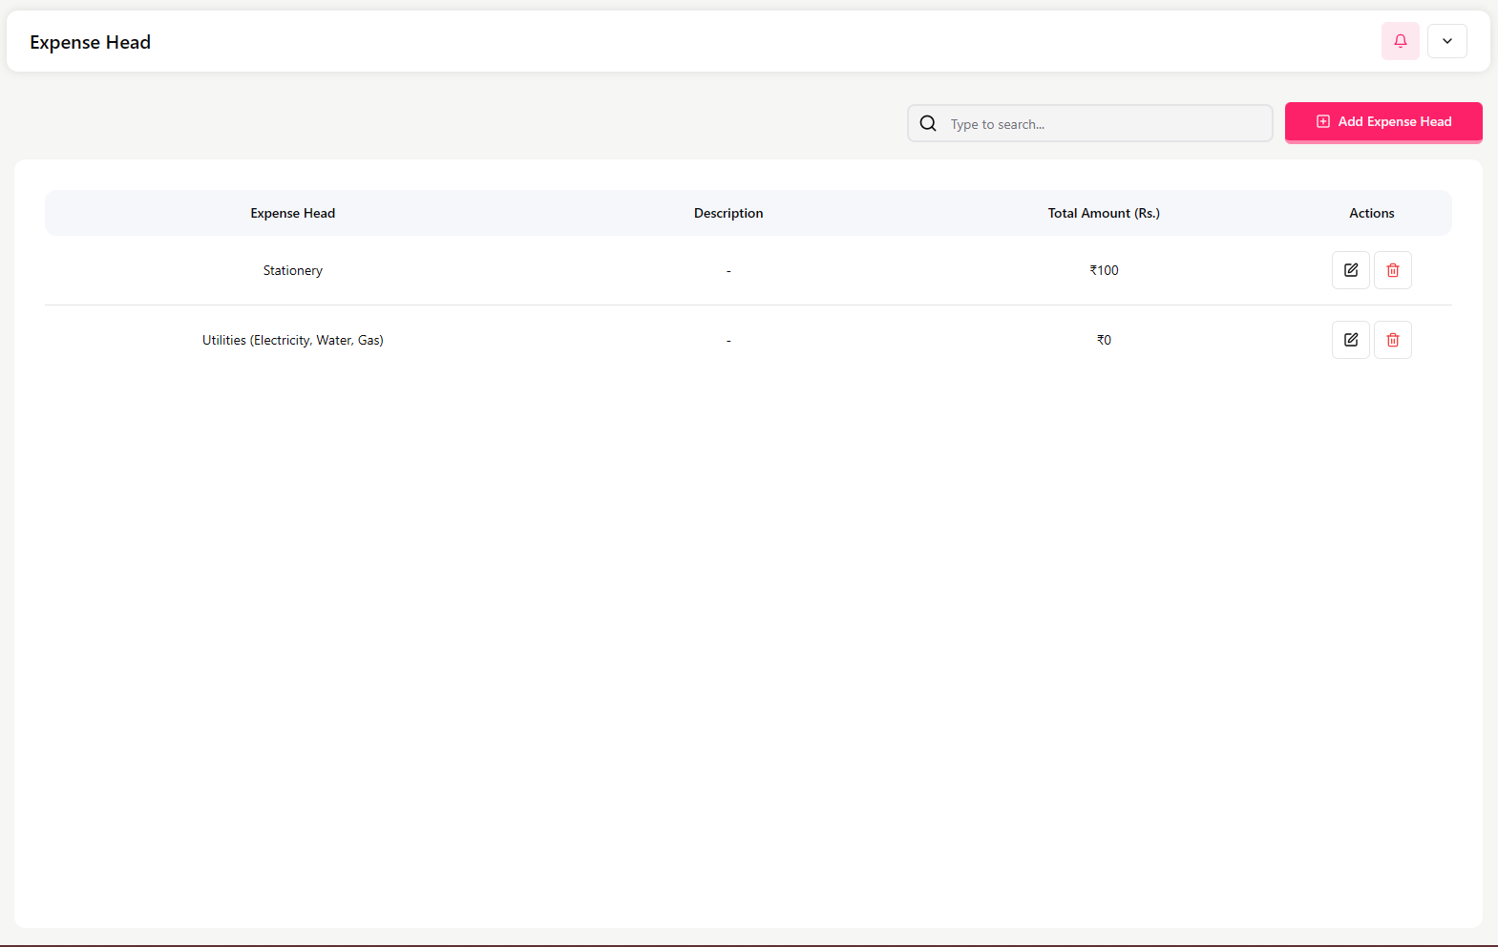This screenshot has height=947, width=1498.
Task: Open the notifications bell
Action: click(1400, 41)
